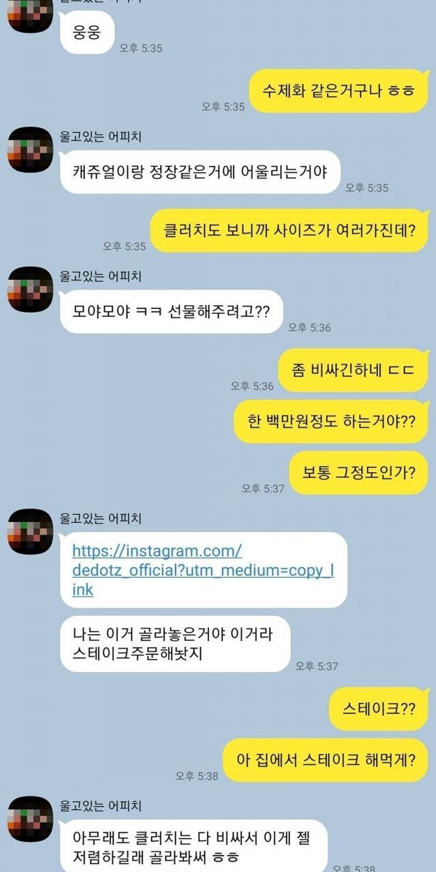Tap the profile picture beside the 캐쥬얼이랑 message

(30, 150)
